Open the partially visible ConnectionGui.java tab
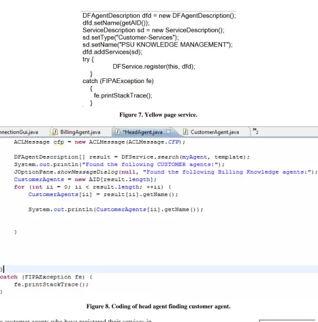This screenshot has width=318, height=322. pyautogui.click(x=19, y=132)
